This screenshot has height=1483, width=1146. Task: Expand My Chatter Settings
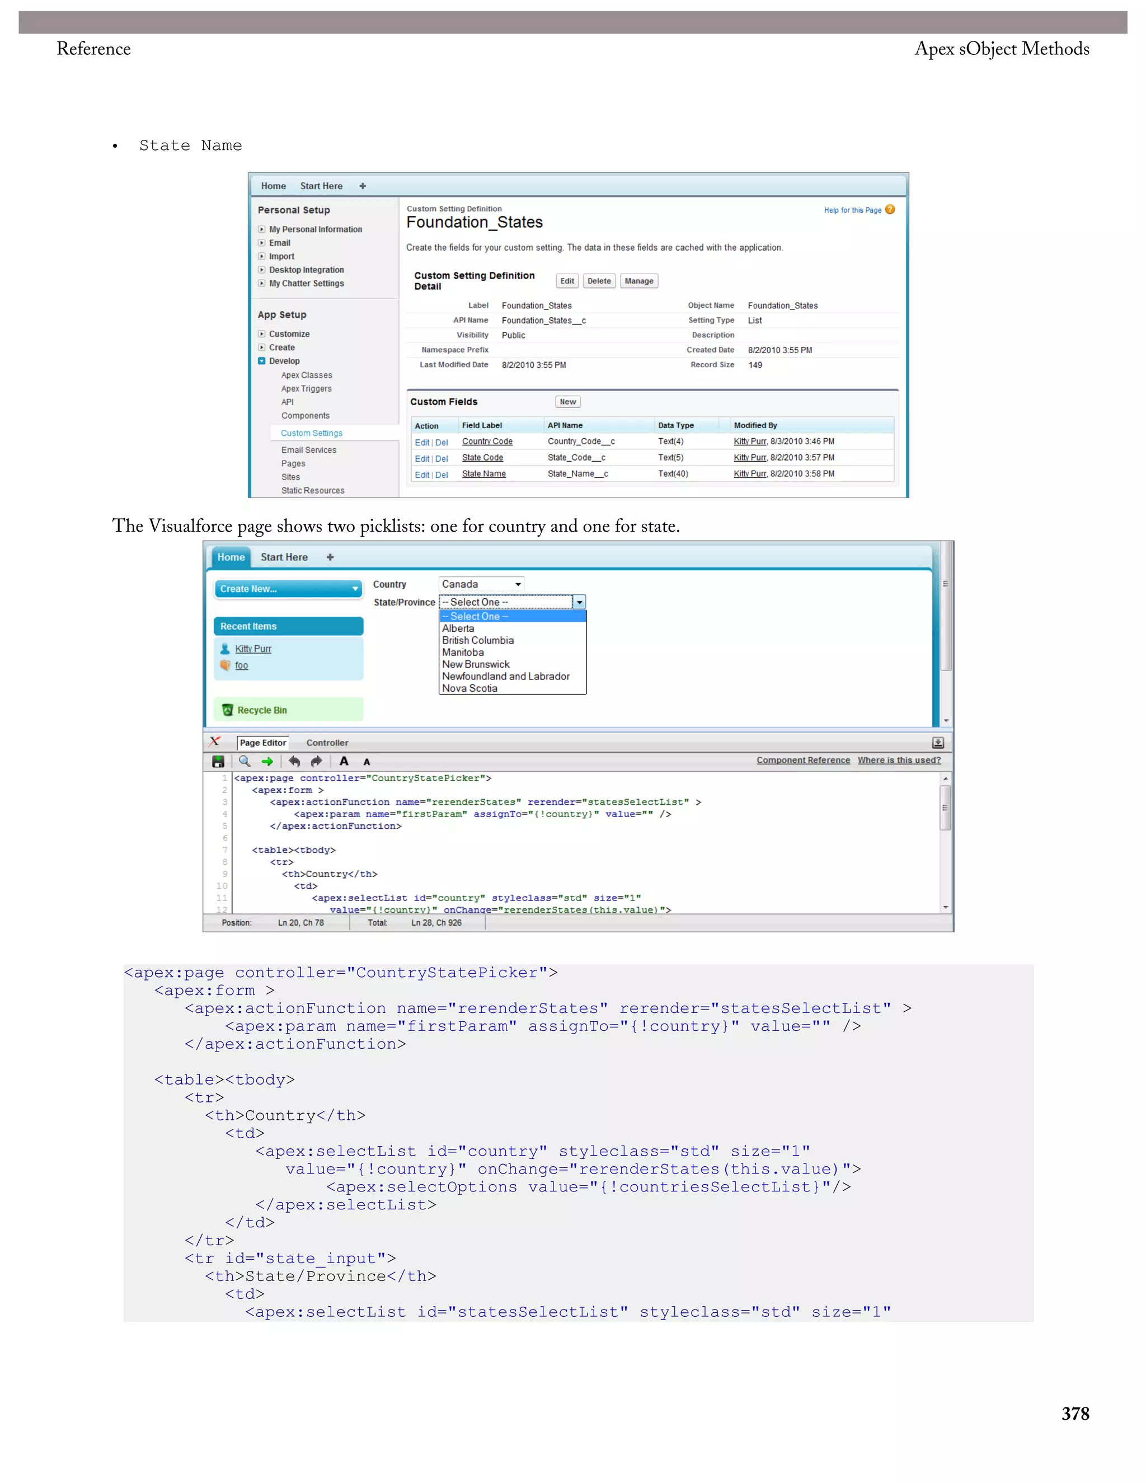pos(261,283)
